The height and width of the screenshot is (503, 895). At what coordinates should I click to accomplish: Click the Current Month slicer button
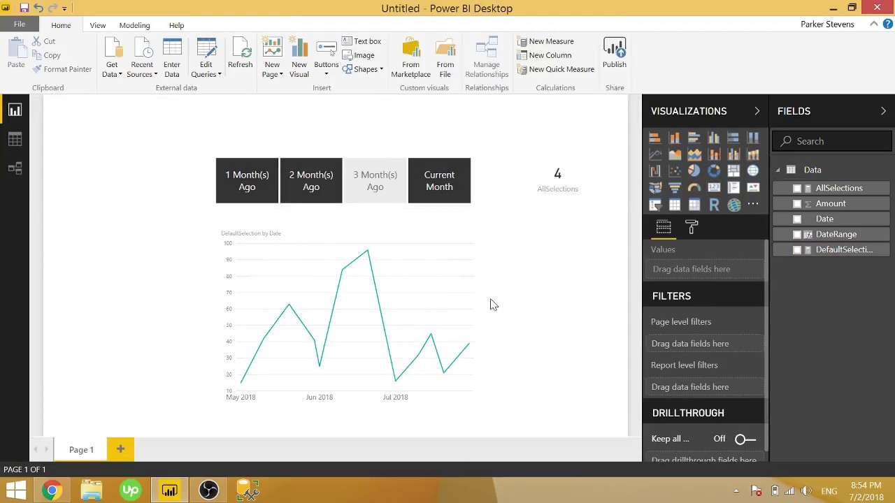click(439, 181)
